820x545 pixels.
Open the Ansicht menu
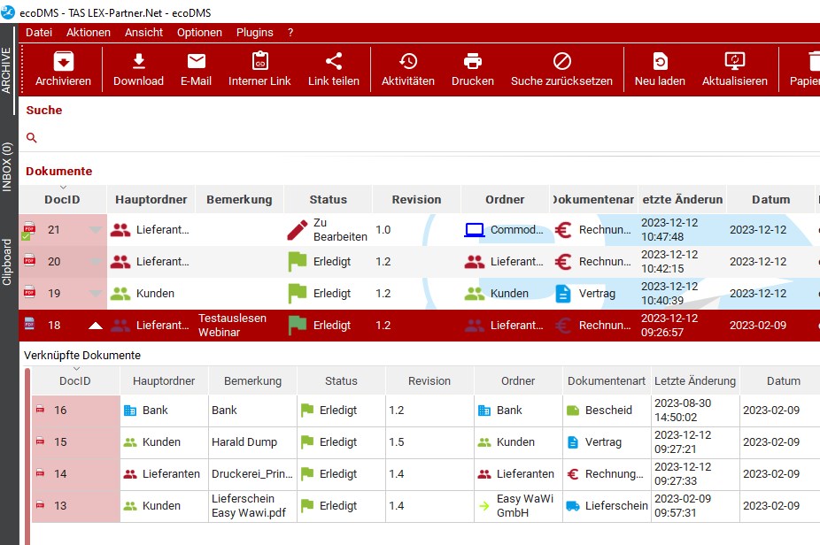(x=143, y=33)
